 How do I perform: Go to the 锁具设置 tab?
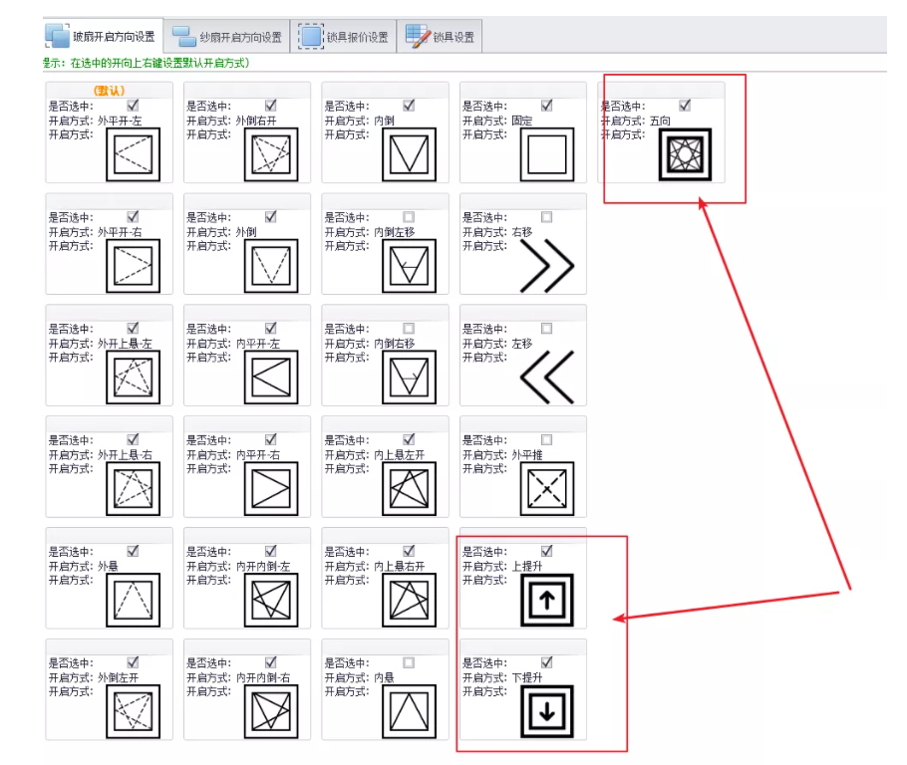pyautogui.click(x=440, y=38)
